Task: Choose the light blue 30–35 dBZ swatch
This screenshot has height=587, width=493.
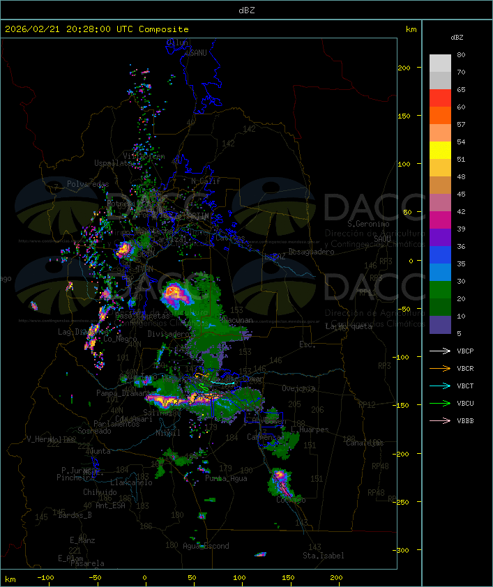Action: 440,272
